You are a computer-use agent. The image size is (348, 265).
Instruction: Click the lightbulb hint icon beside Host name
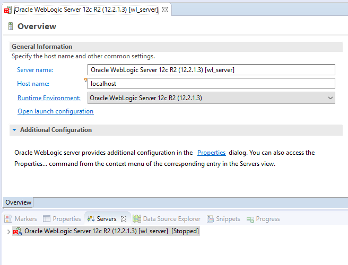85,80
